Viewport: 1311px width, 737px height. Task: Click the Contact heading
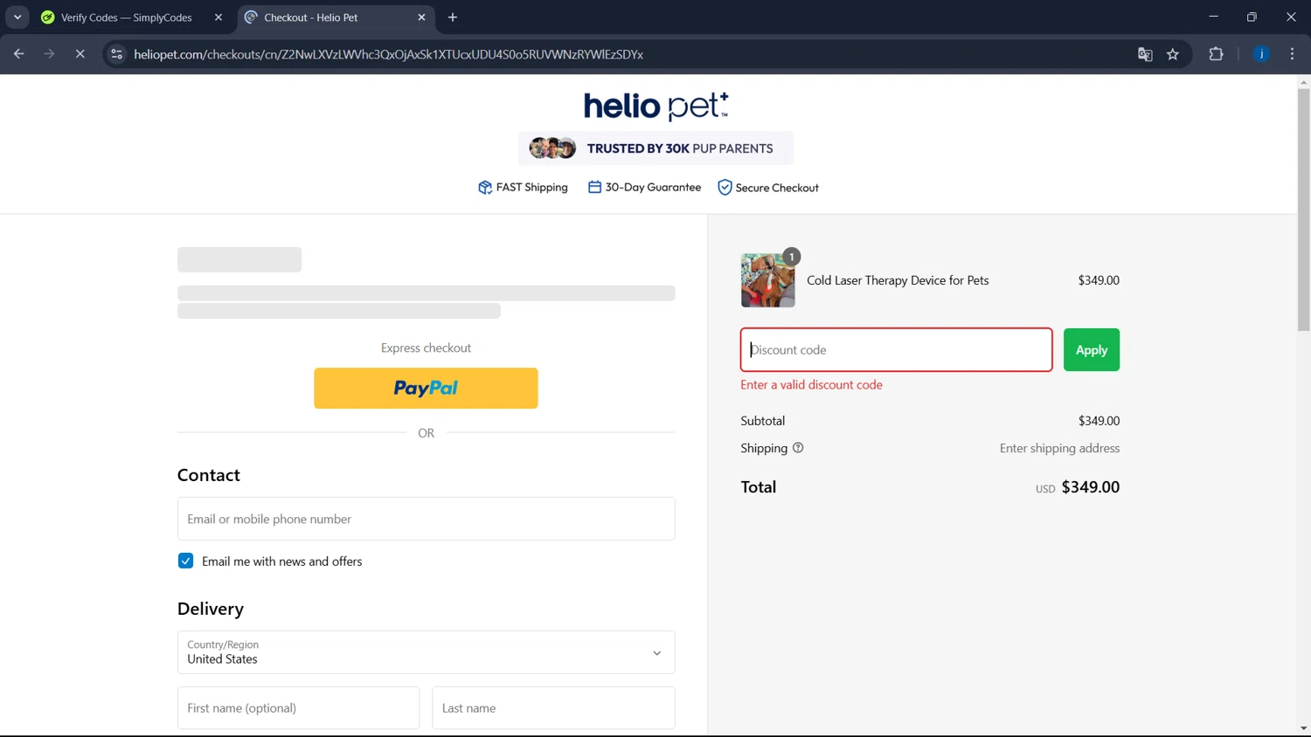coord(208,475)
